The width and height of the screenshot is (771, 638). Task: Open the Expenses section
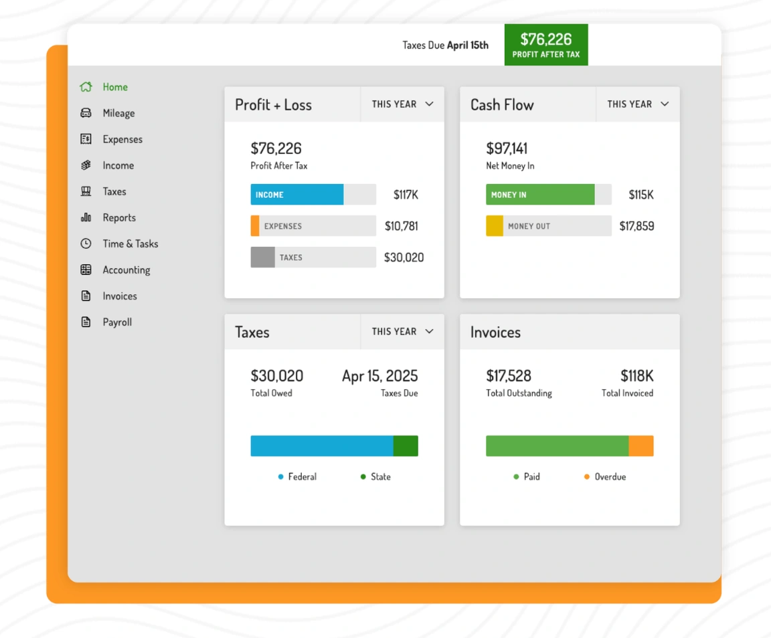tap(122, 139)
